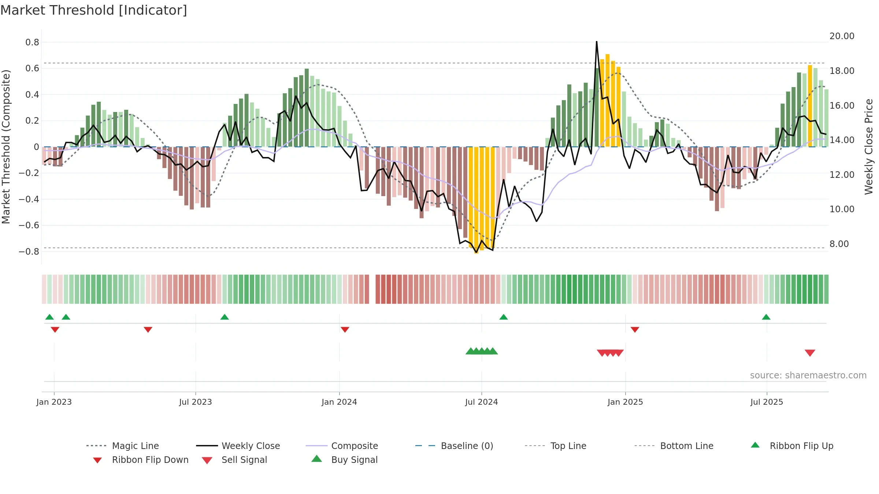The height and width of the screenshot is (494, 879).
Task: Click the first ribbon flip up marker before Jan 2023
Action: pos(49,317)
